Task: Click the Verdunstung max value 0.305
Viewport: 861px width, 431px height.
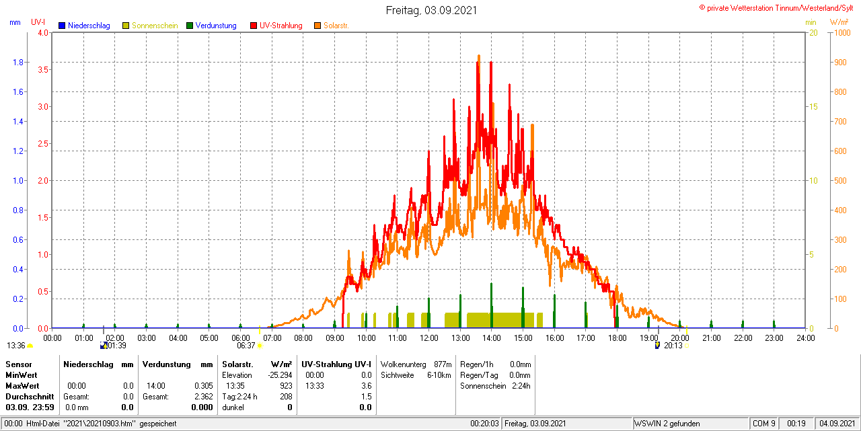Action: [203, 385]
